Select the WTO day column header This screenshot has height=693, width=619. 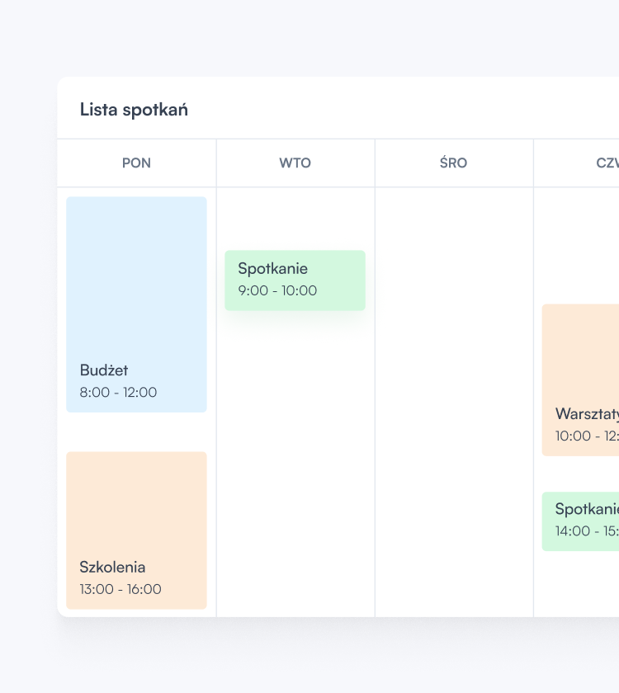(295, 163)
